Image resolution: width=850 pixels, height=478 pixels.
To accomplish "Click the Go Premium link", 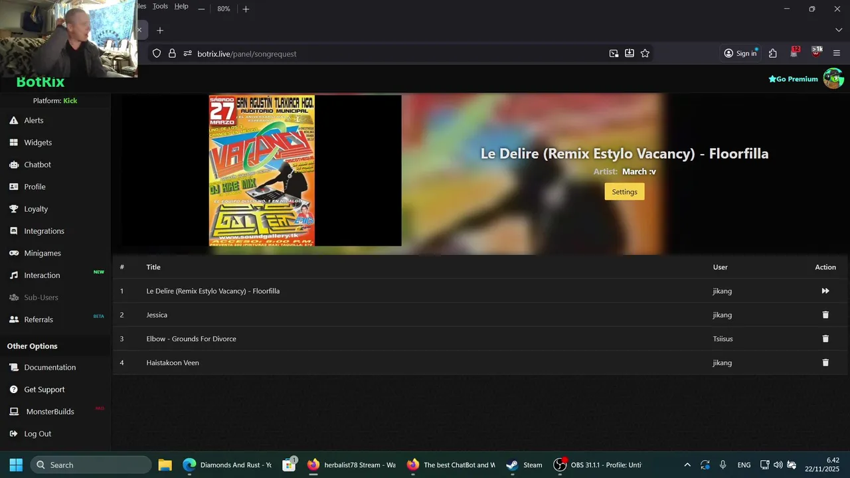I will pos(793,79).
